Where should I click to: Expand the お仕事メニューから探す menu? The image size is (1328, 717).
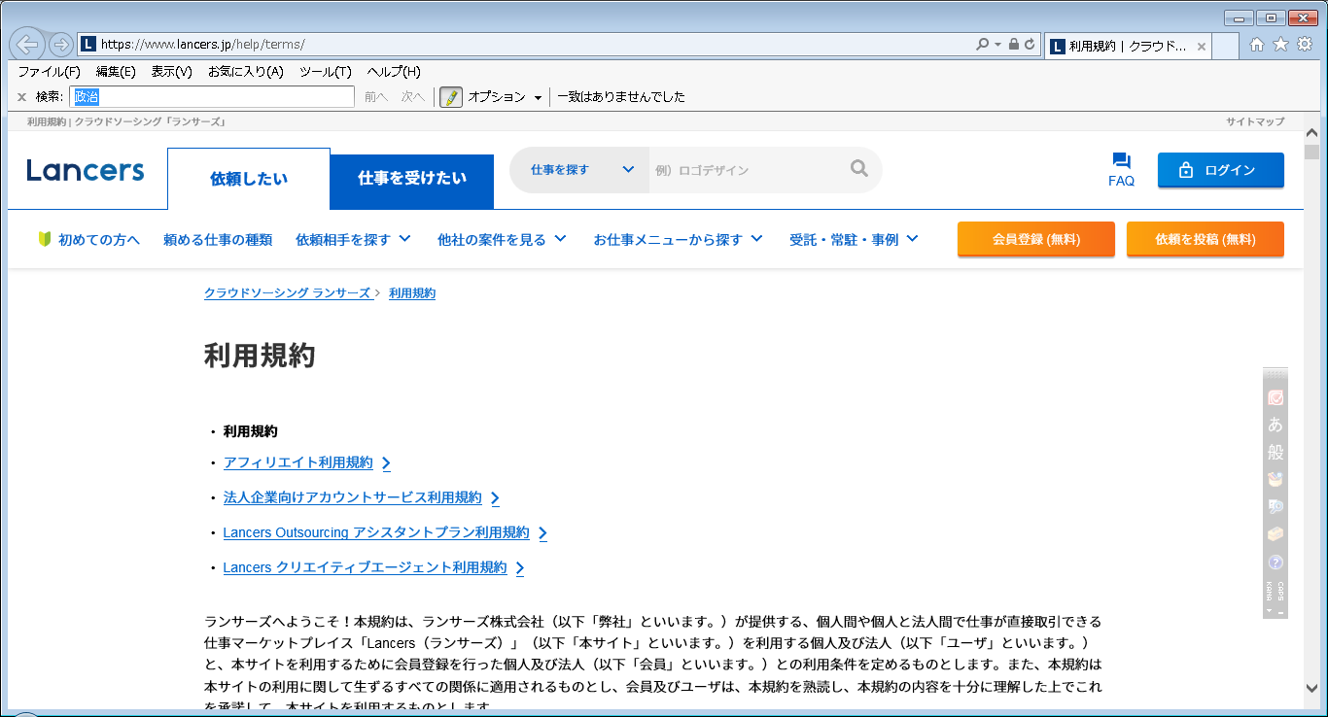pos(678,239)
